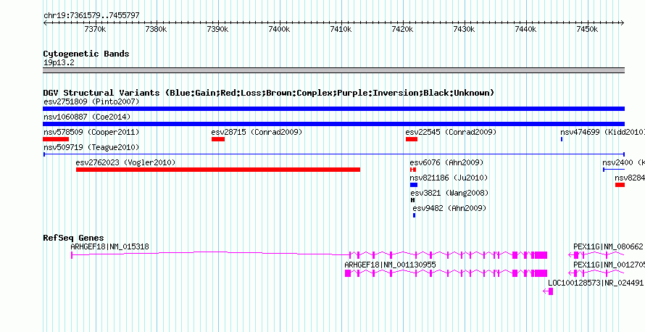Click the 7390k ruler tick label
The height and width of the screenshot is (332, 645).
pos(217,29)
